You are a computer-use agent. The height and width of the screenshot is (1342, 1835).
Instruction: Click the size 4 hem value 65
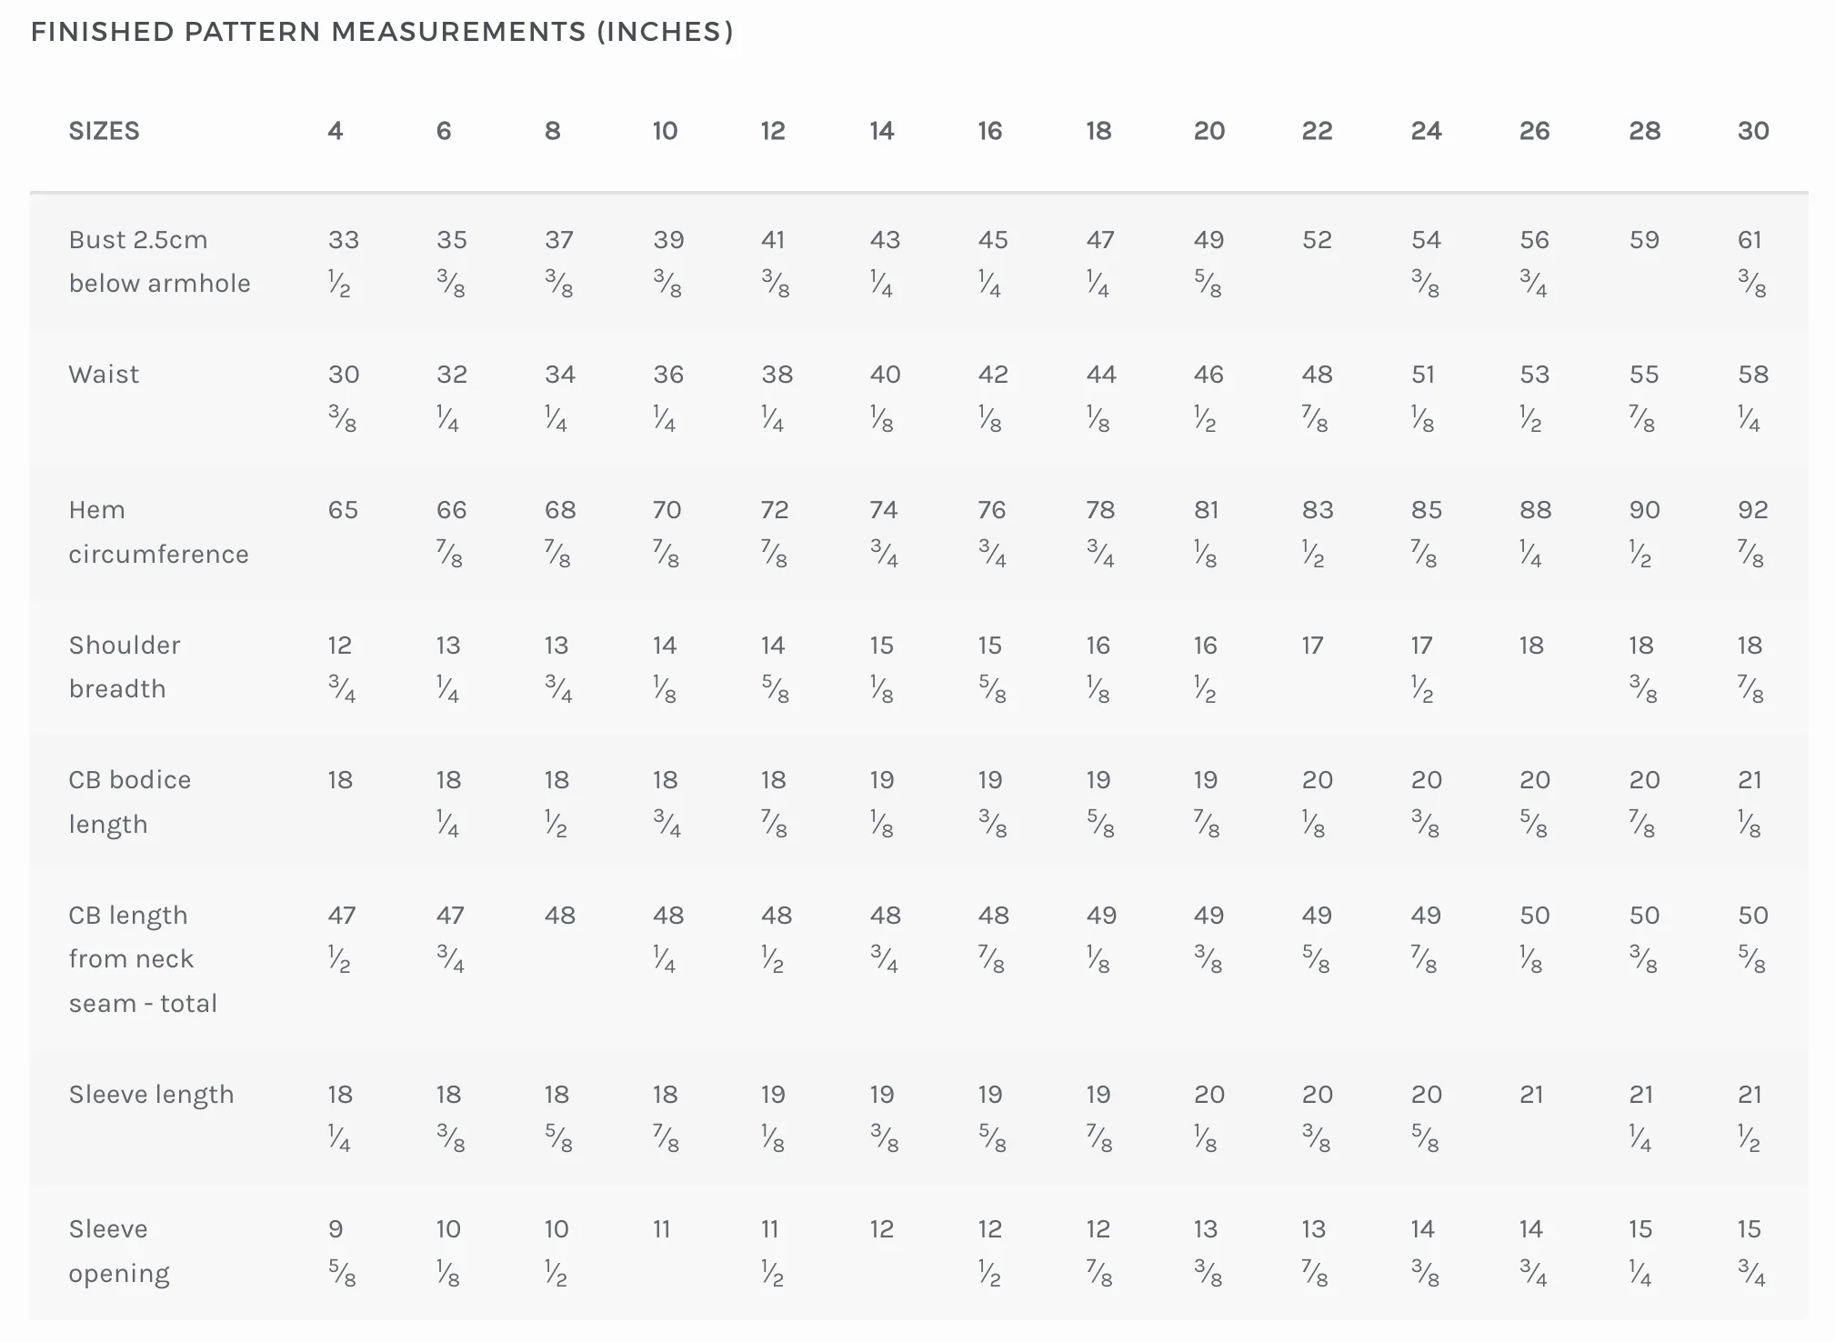pos(343,510)
